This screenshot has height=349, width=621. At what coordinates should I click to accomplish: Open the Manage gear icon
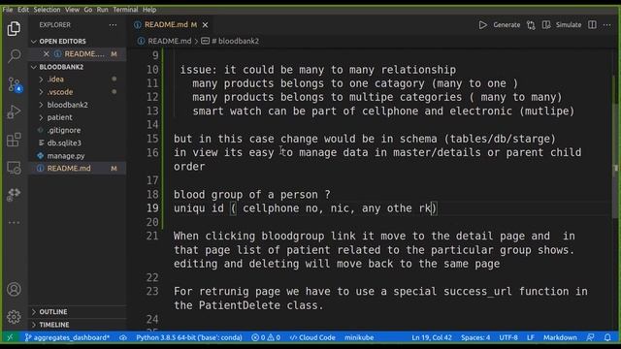click(14, 317)
